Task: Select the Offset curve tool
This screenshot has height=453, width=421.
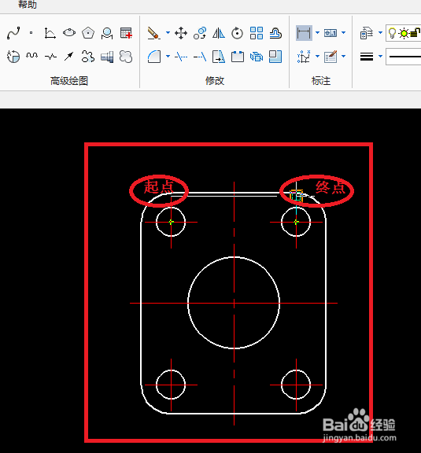Action: [275, 33]
